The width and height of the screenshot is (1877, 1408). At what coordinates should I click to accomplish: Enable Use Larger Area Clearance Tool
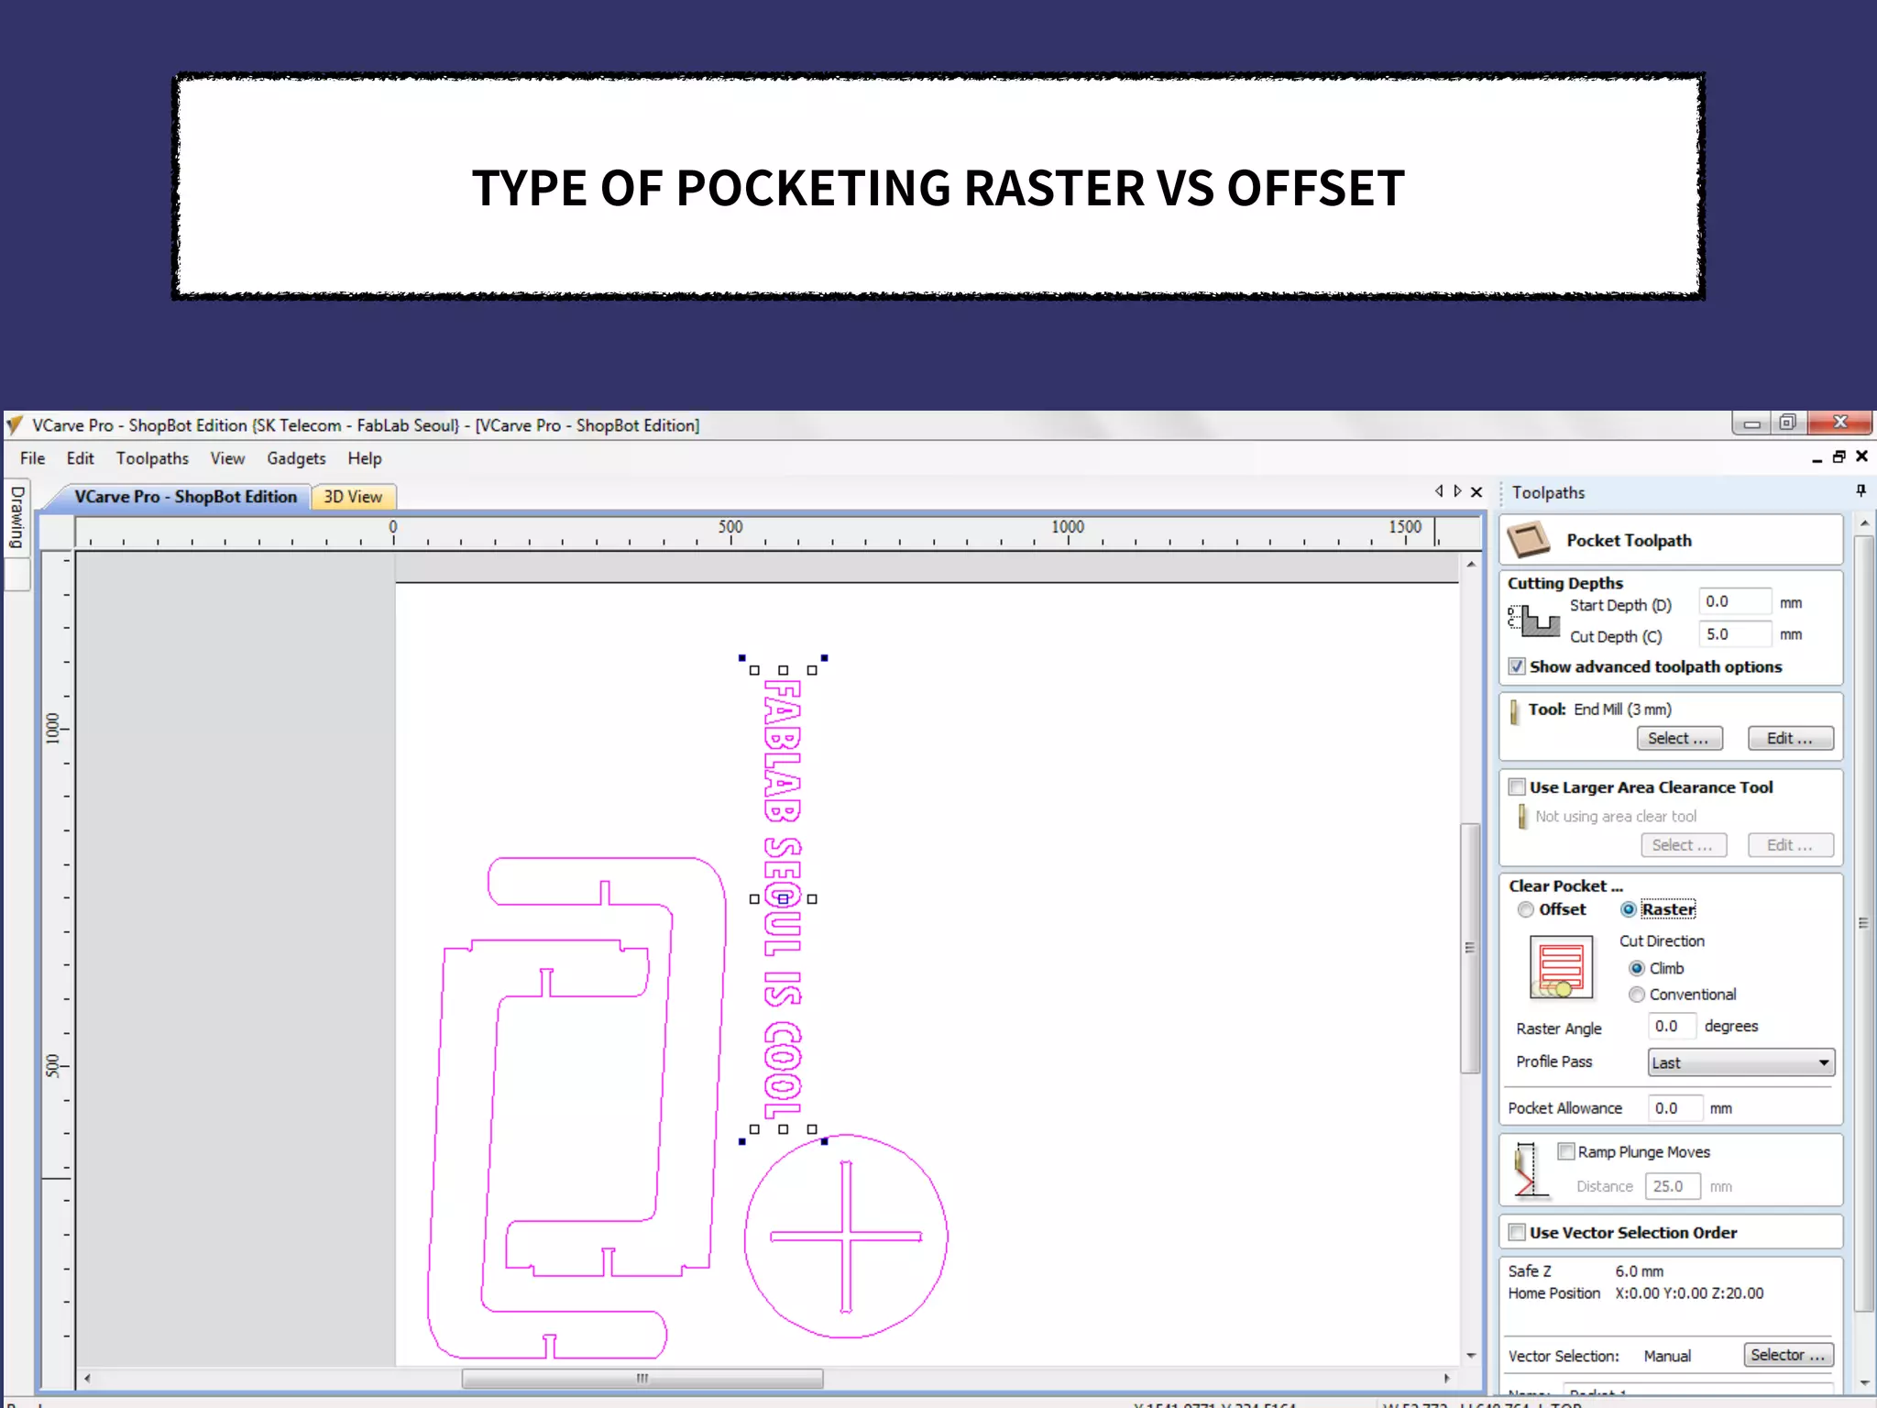pos(1518,787)
